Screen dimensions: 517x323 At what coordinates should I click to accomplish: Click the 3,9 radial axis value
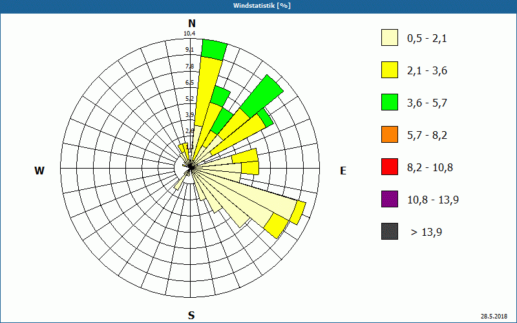(x=189, y=115)
